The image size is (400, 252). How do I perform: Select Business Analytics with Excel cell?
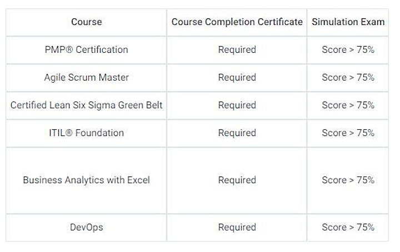86,180
